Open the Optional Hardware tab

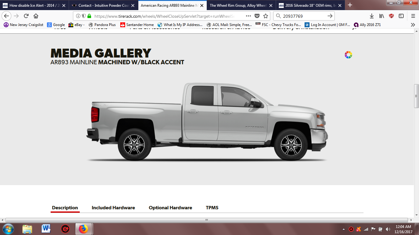tap(171, 208)
